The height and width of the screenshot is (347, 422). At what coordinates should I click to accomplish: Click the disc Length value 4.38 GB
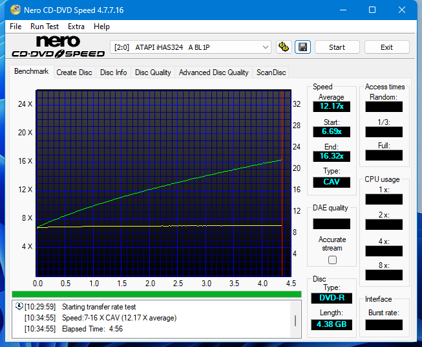pyautogui.click(x=332, y=324)
